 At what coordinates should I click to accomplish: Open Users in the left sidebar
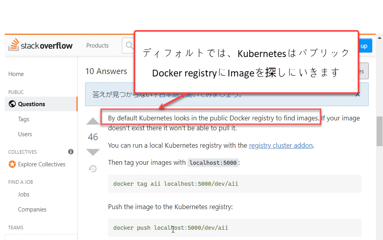(25, 134)
